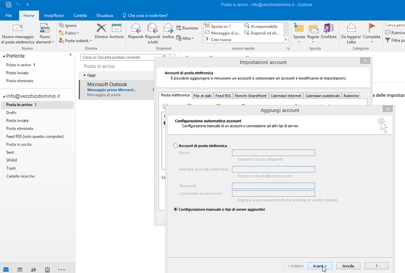Click the Elimina X icon
This screenshot has width=405, height=273.
[x=101, y=28]
